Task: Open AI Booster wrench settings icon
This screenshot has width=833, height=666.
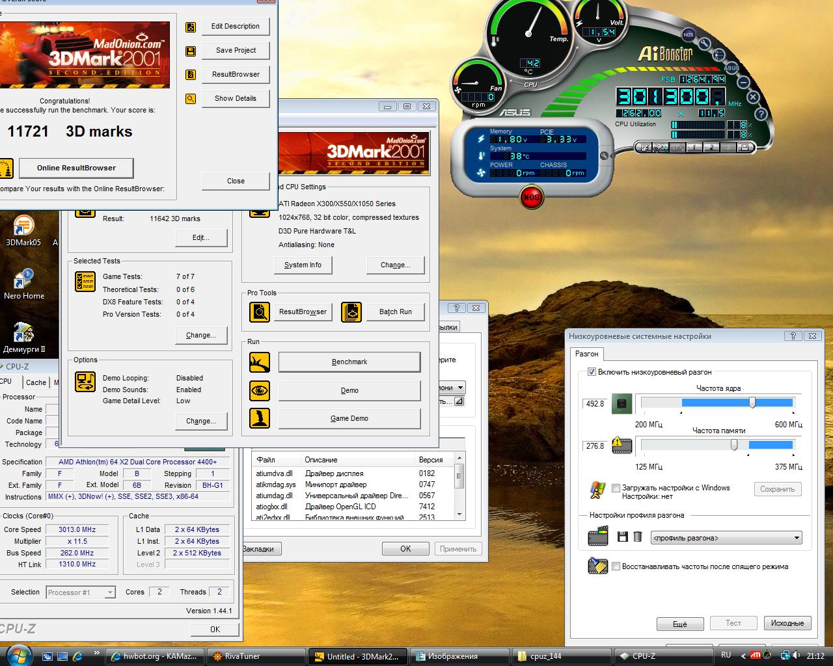Action: coord(704,44)
